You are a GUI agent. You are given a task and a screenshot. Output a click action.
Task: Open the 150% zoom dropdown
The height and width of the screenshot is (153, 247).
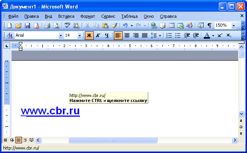tap(234, 25)
